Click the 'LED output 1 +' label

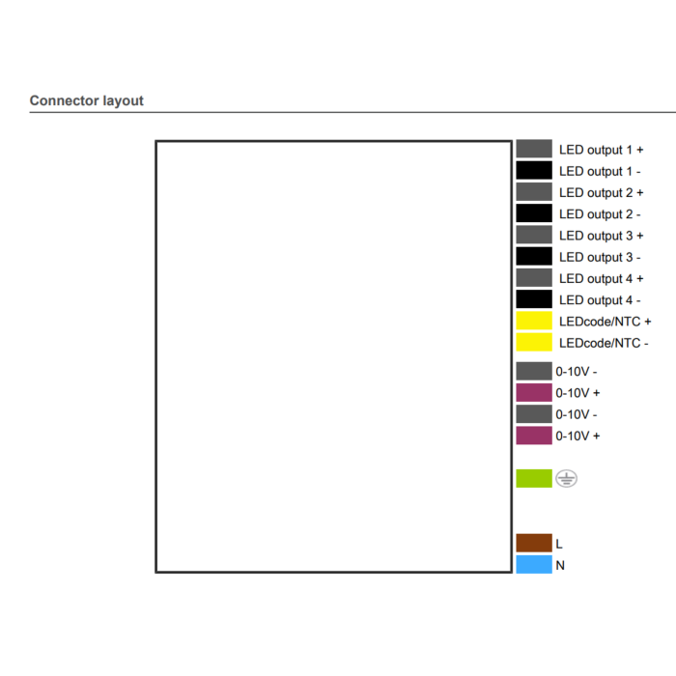coord(601,150)
